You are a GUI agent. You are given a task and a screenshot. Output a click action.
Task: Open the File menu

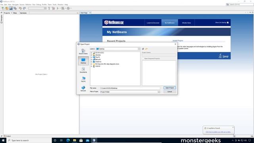2,4
